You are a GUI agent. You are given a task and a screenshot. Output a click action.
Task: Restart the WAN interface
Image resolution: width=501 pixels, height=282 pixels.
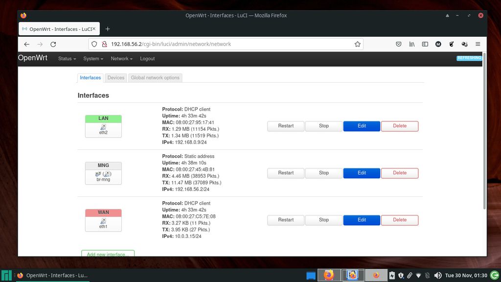[x=285, y=220]
